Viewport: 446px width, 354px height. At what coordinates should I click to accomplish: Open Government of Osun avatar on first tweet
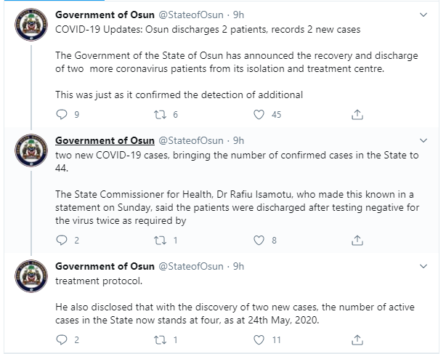click(31, 25)
